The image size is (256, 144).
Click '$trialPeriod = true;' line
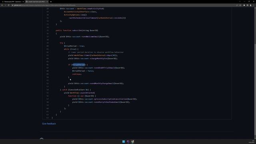pos(74,46)
